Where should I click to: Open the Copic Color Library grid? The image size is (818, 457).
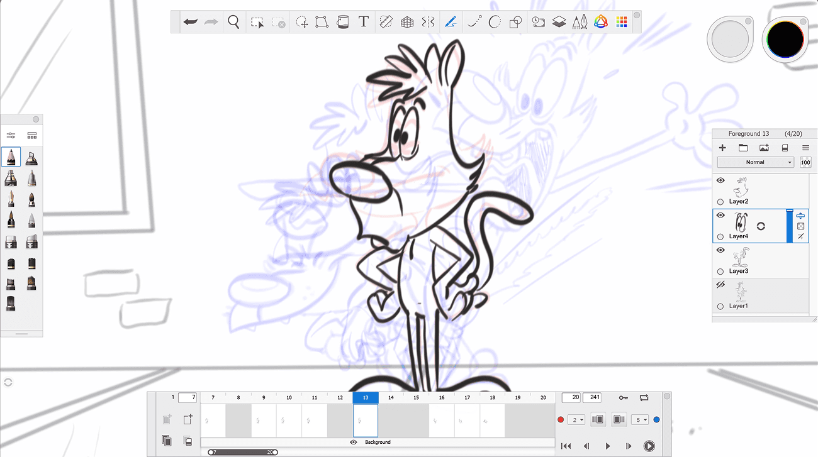coord(622,22)
